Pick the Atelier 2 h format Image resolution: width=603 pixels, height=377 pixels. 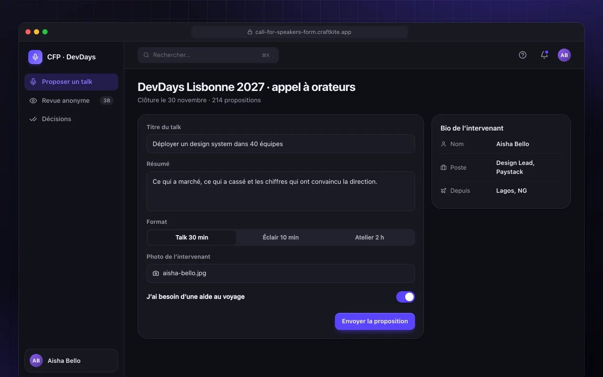[x=369, y=238]
